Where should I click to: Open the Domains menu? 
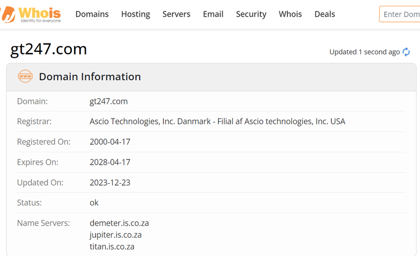point(92,14)
